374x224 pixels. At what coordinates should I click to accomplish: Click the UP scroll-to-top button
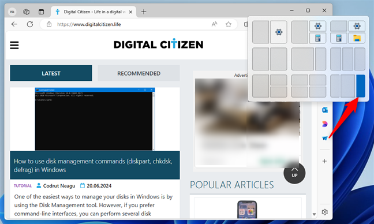click(x=294, y=173)
